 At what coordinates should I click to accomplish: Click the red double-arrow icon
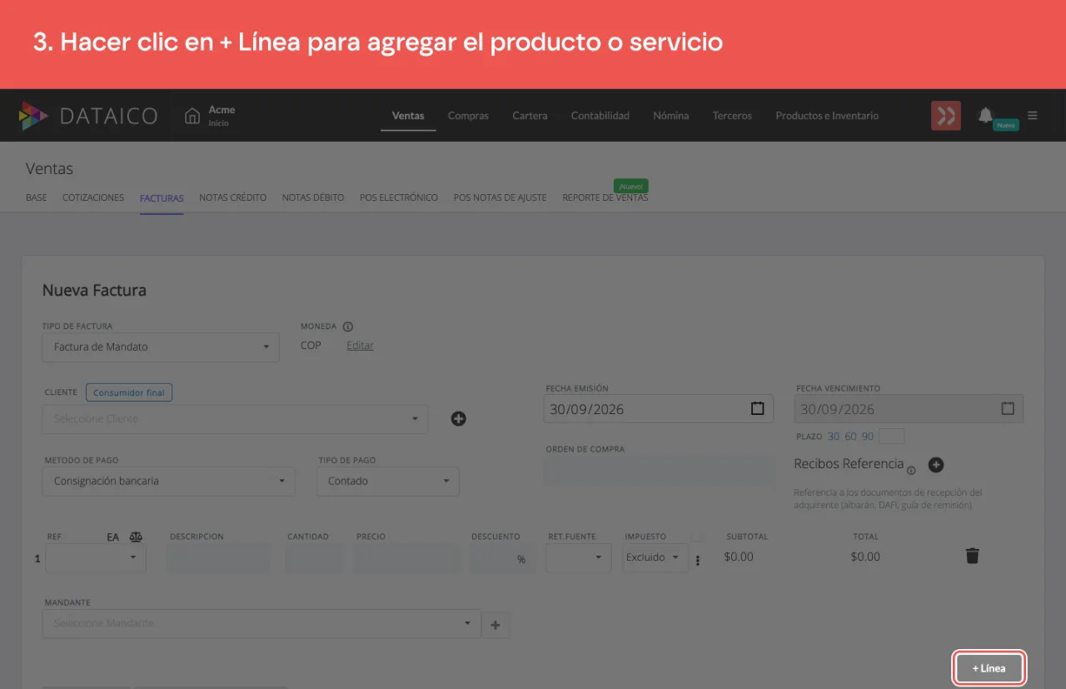pos(946,116)
